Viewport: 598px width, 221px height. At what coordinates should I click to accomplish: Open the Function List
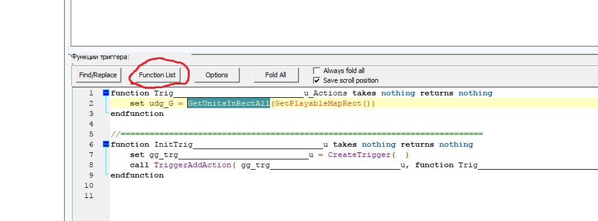click(x=157, y=75)
